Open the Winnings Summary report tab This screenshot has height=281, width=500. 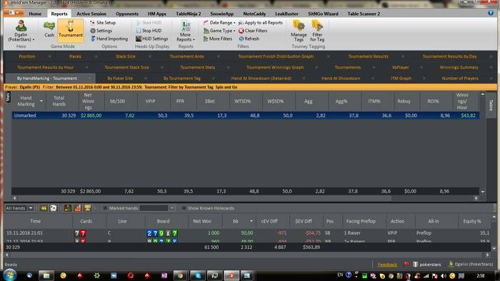(459, 68)
